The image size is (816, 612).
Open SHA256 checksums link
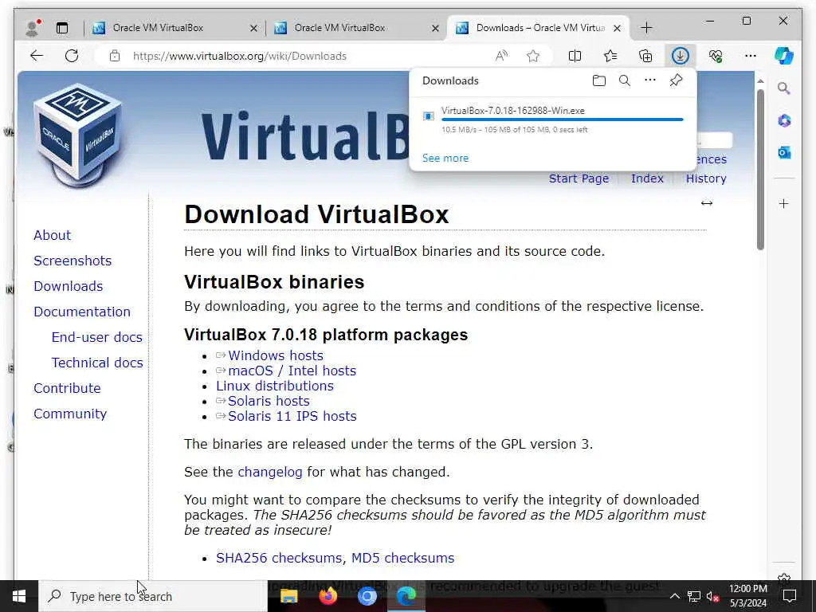tap(278, 558)
